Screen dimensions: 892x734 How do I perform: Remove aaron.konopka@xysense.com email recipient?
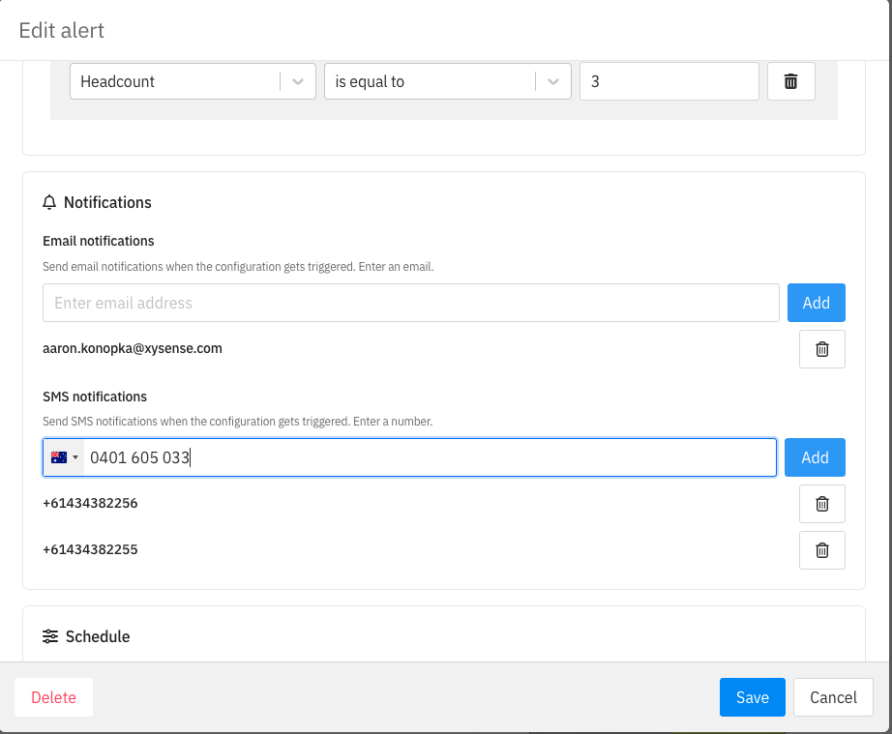tap(822, 349)
